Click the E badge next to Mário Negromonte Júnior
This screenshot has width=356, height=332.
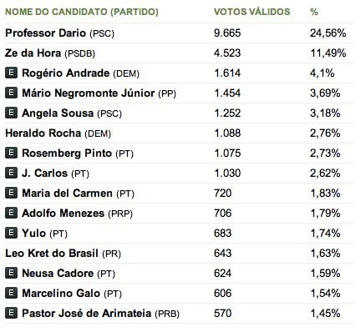pos(11,93)
